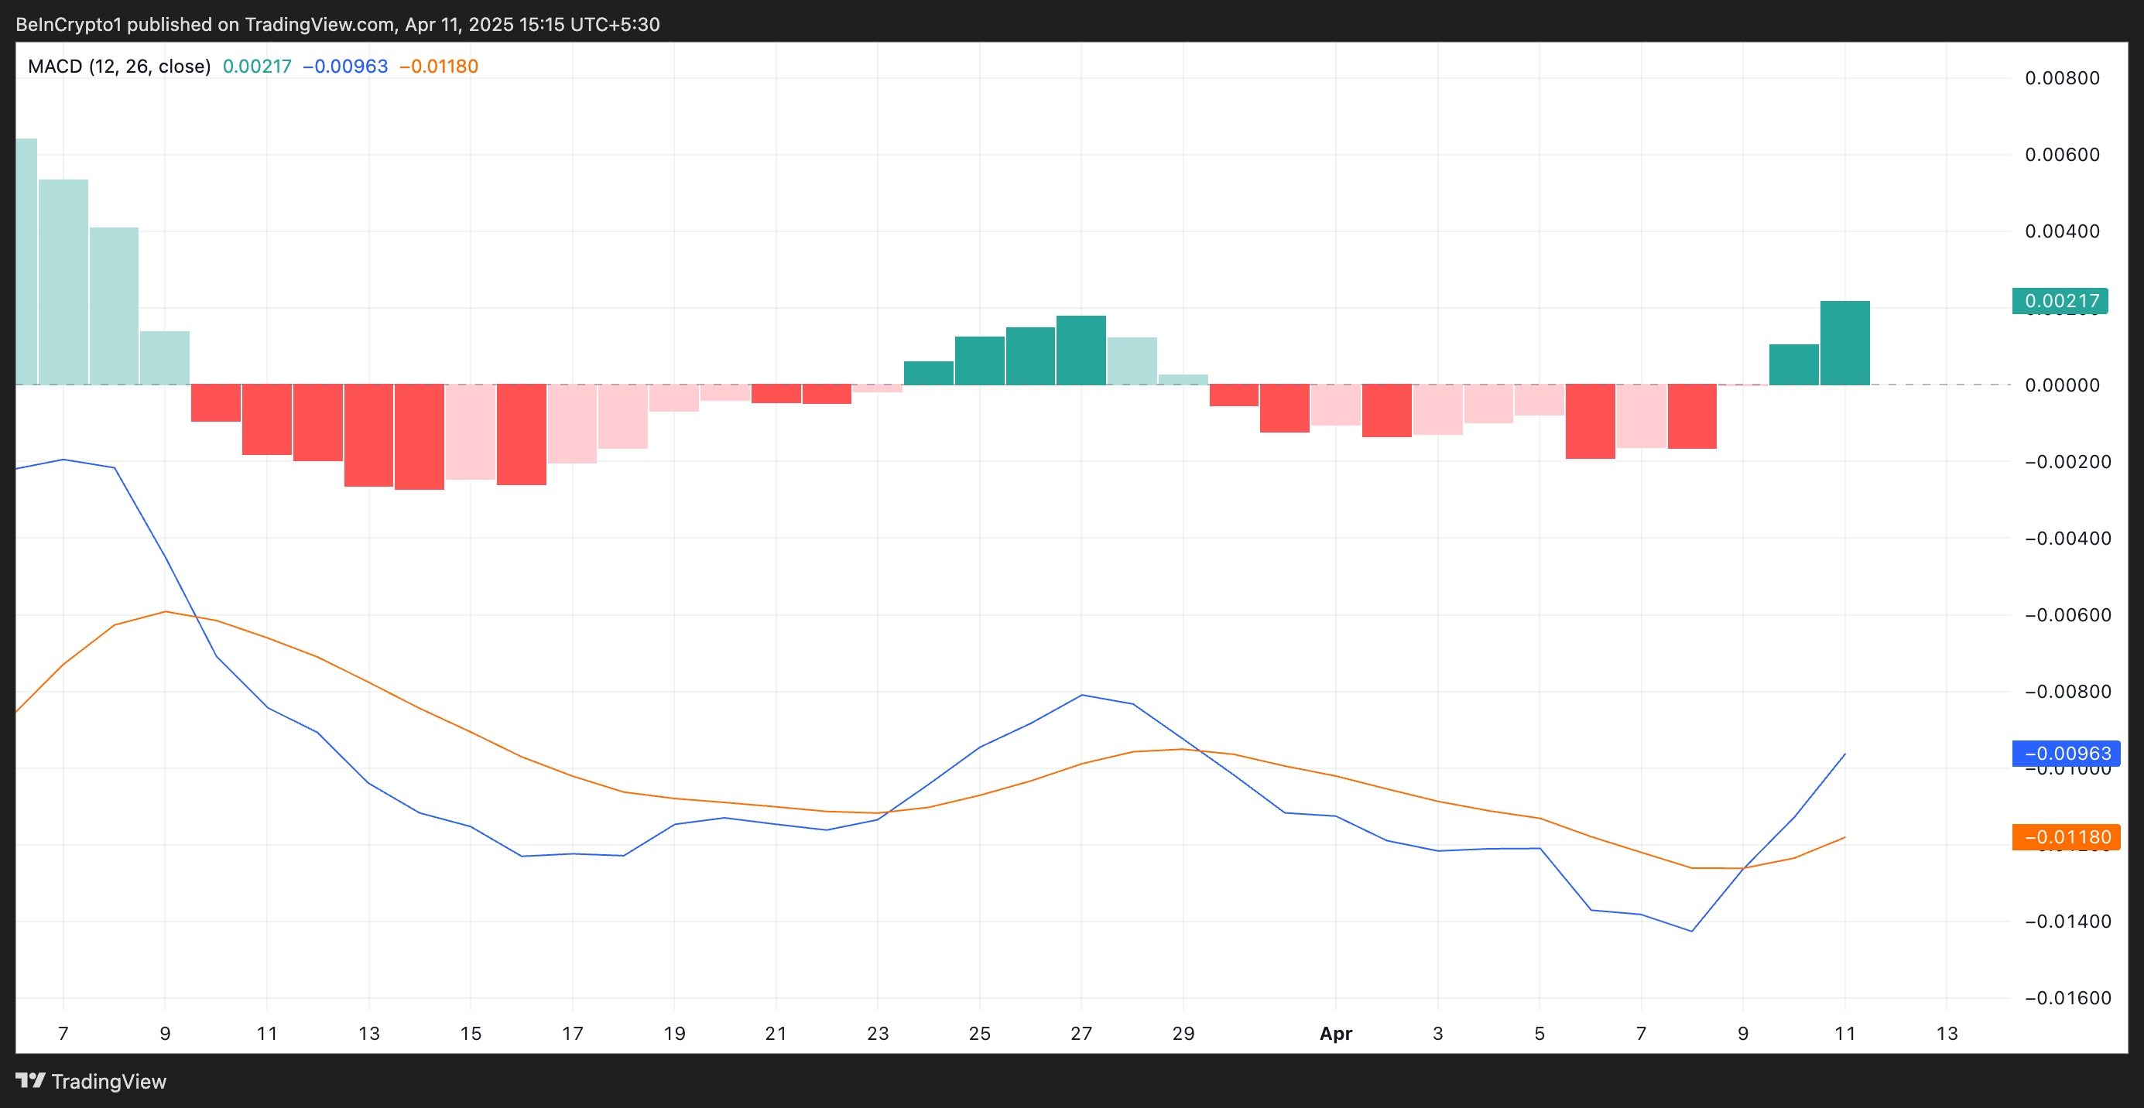Image resolution: width=2144 pixels, height=1108 pixels.
Task: Click the TradingView brand text
Action: click(109, 1082)
